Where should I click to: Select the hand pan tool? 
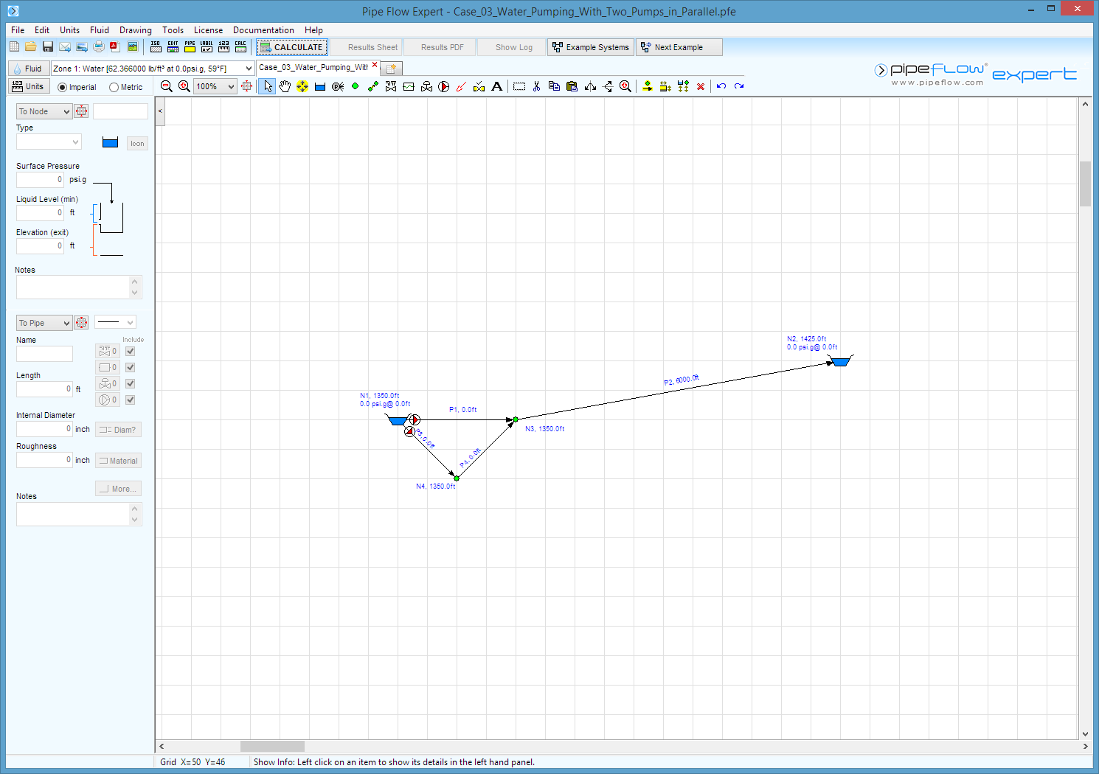coord(285,86)
